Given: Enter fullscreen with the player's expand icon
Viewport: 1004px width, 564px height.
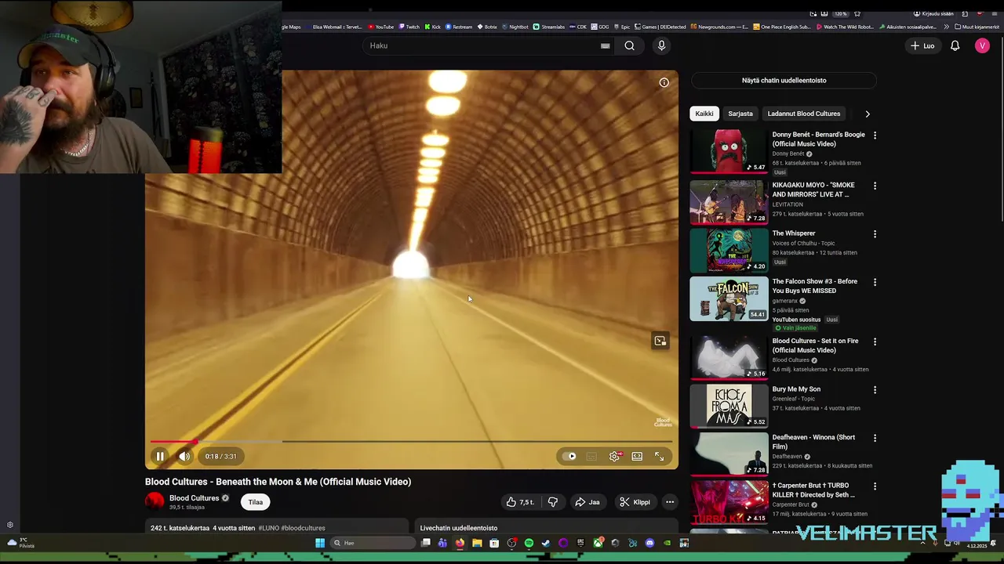Looking at the screenshot, I should [x=659, y=456].
